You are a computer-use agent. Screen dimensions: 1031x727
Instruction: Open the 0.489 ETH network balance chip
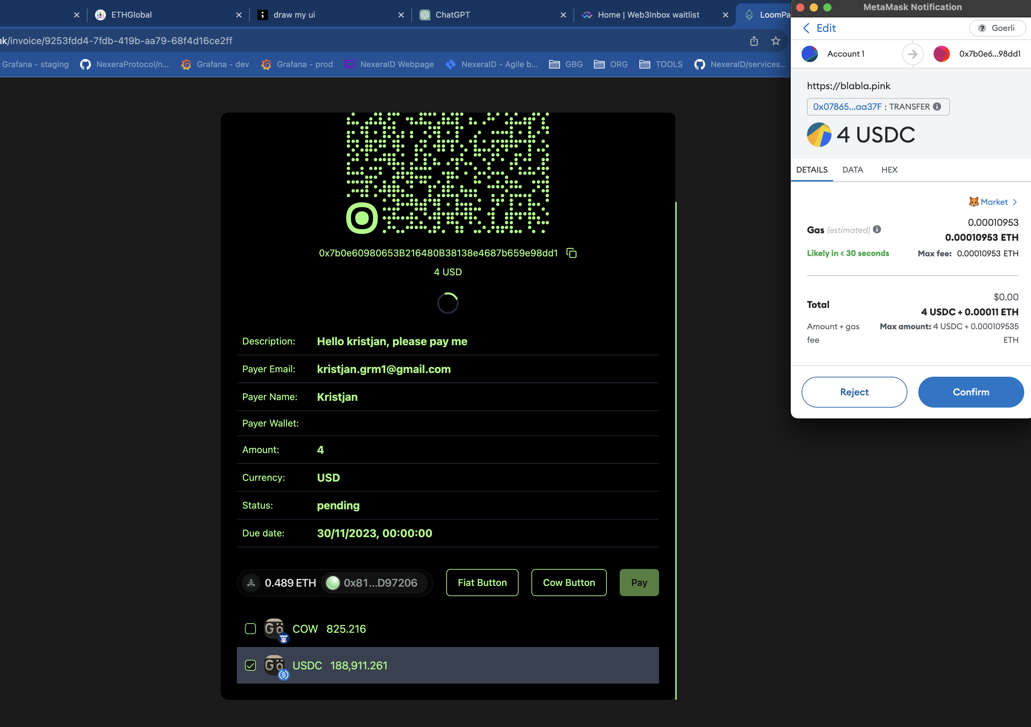(279, 583)
